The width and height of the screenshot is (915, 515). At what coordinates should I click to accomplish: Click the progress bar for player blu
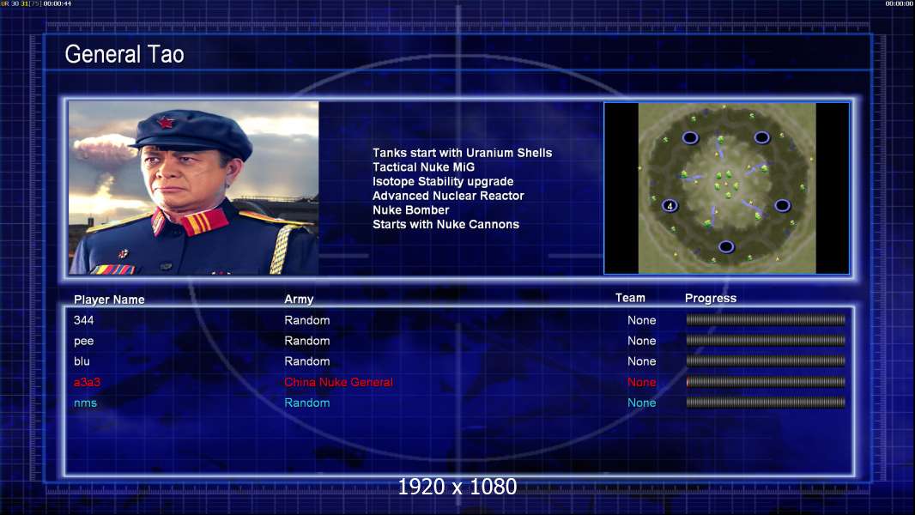tap(766, 361)
